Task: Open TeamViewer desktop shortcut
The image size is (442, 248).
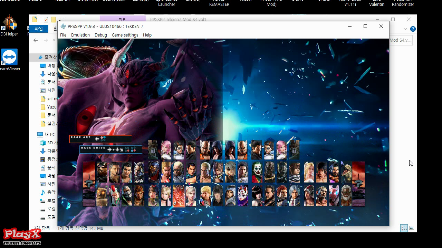Action: coord(9,60)
